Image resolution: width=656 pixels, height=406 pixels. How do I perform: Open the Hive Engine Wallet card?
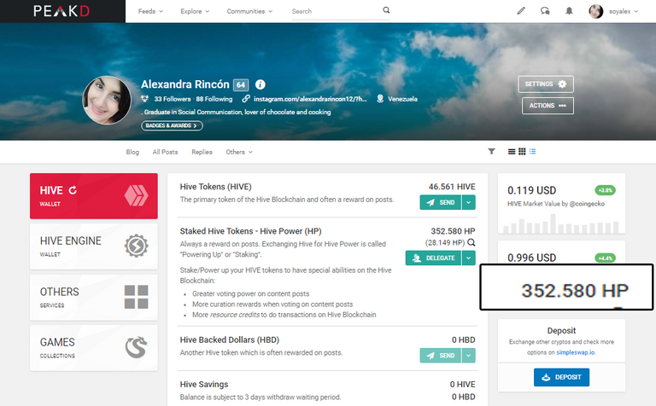[94, 246]
